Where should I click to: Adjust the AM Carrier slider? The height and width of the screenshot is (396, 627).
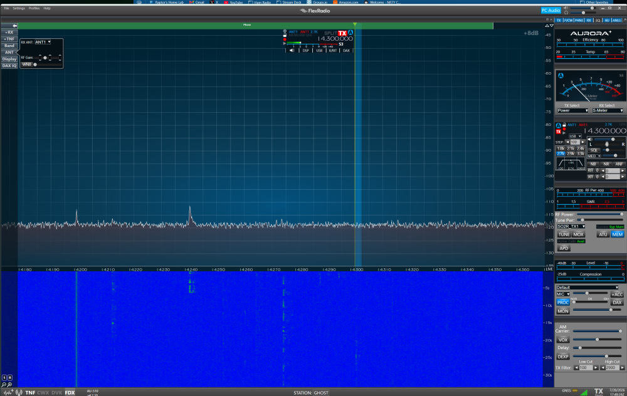point(598,331)
